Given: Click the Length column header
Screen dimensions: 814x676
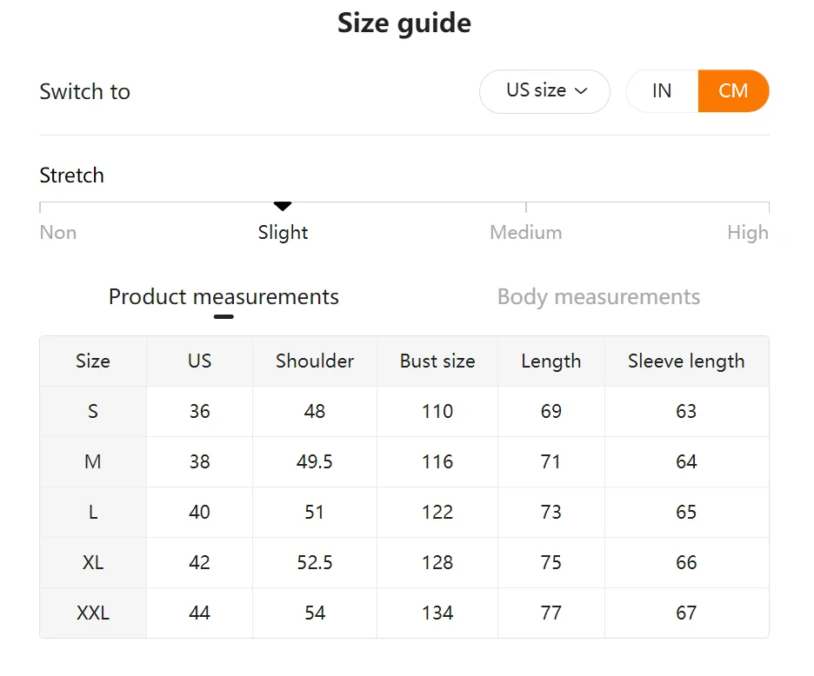Looking at the screenshot, I should click(x=551, y=361).
